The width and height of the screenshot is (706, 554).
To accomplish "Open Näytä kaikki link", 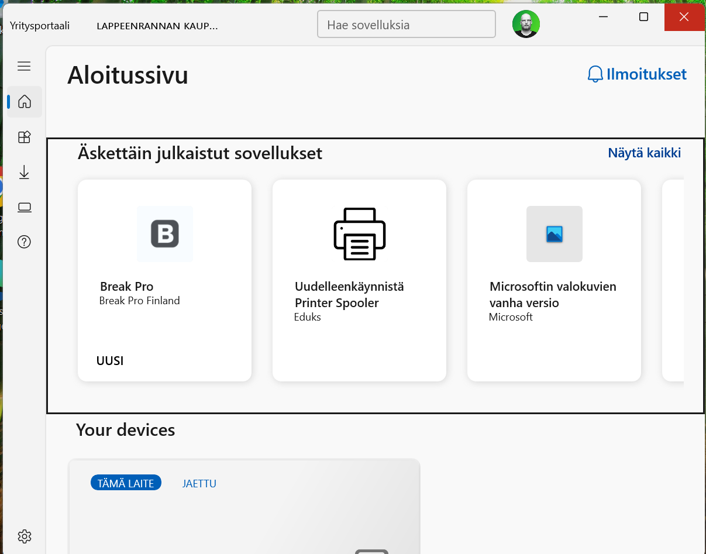I will pyautogui.click(x=645, y=153).
